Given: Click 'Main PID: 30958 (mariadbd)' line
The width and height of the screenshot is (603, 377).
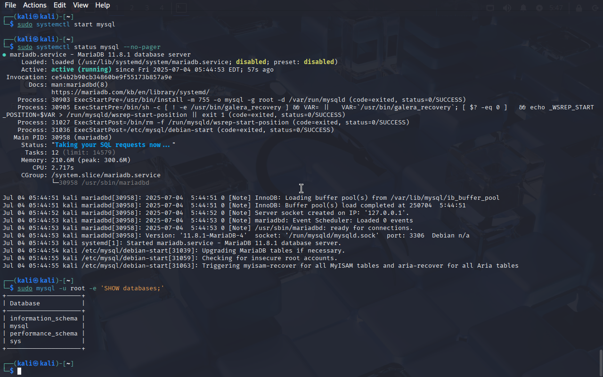Looking at the screenshot, I should tap(63, 138).
